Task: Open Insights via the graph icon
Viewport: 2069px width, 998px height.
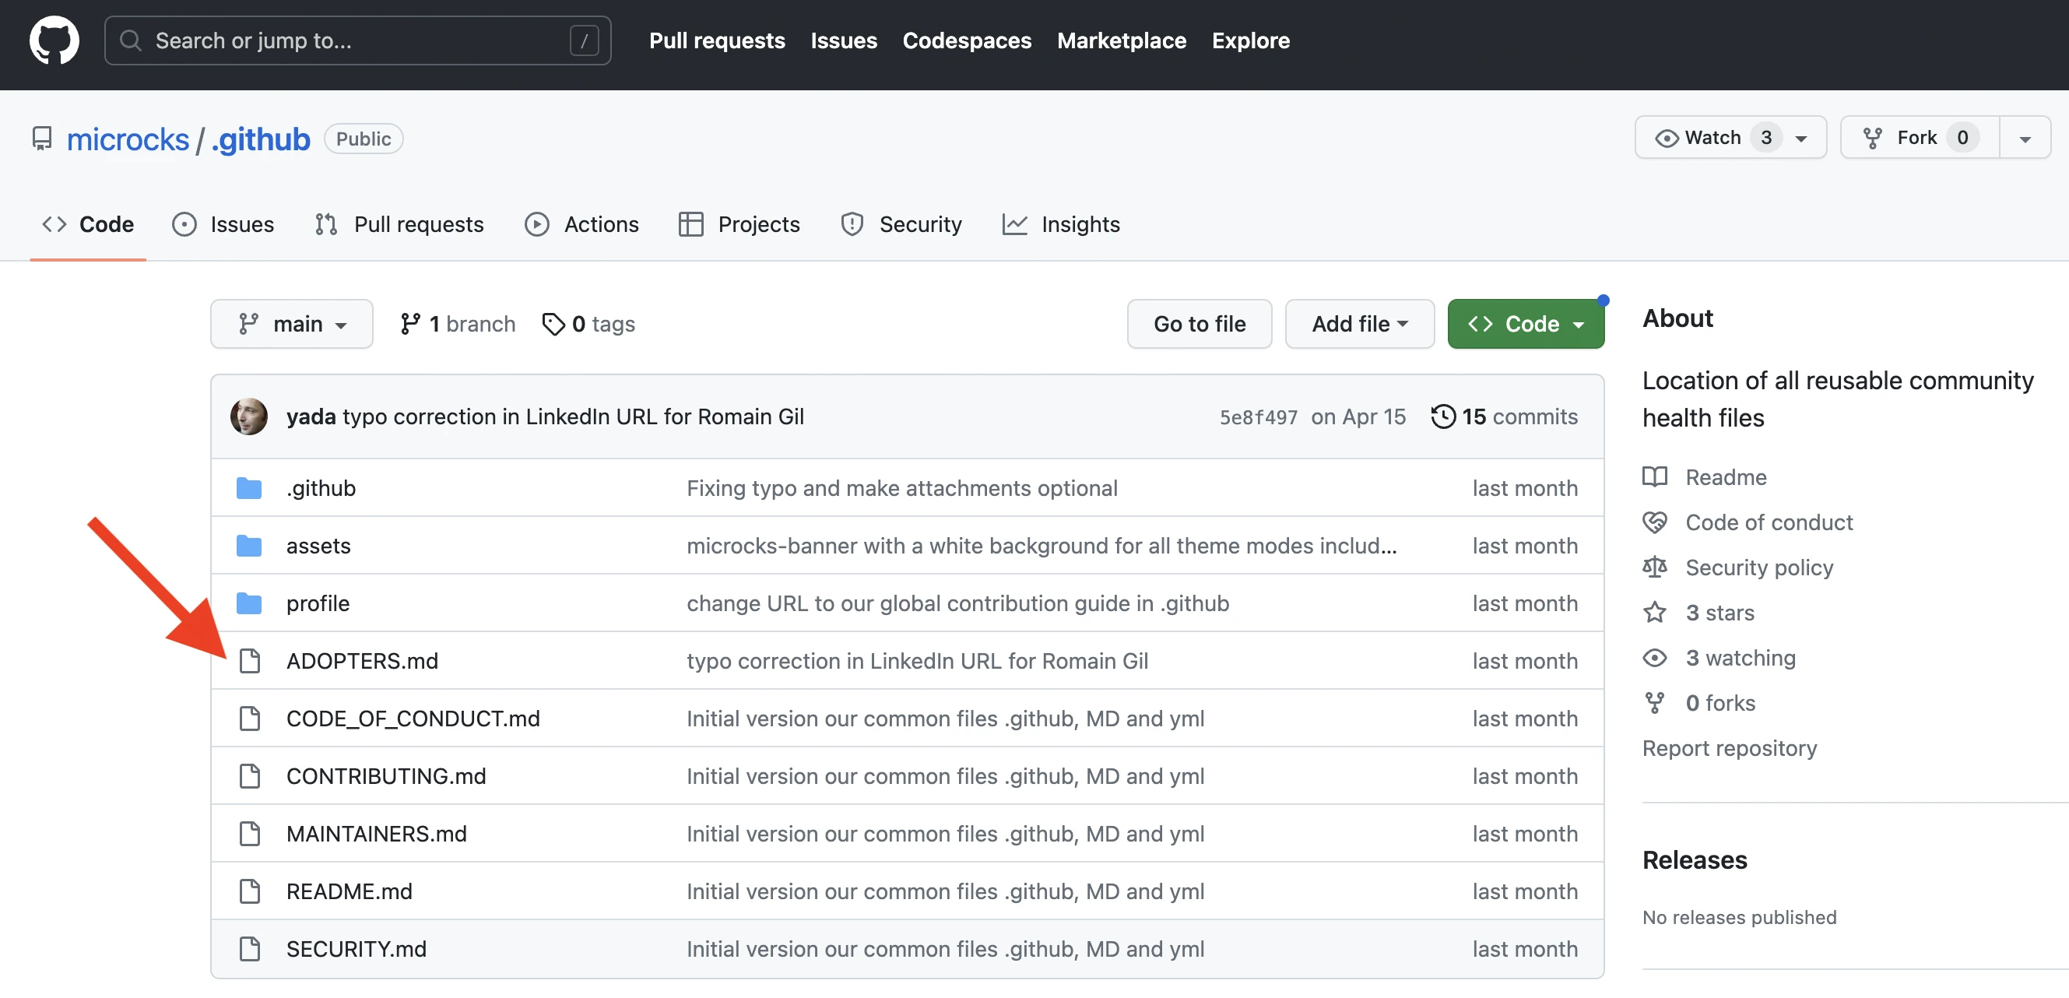Action: (1014, 224)
